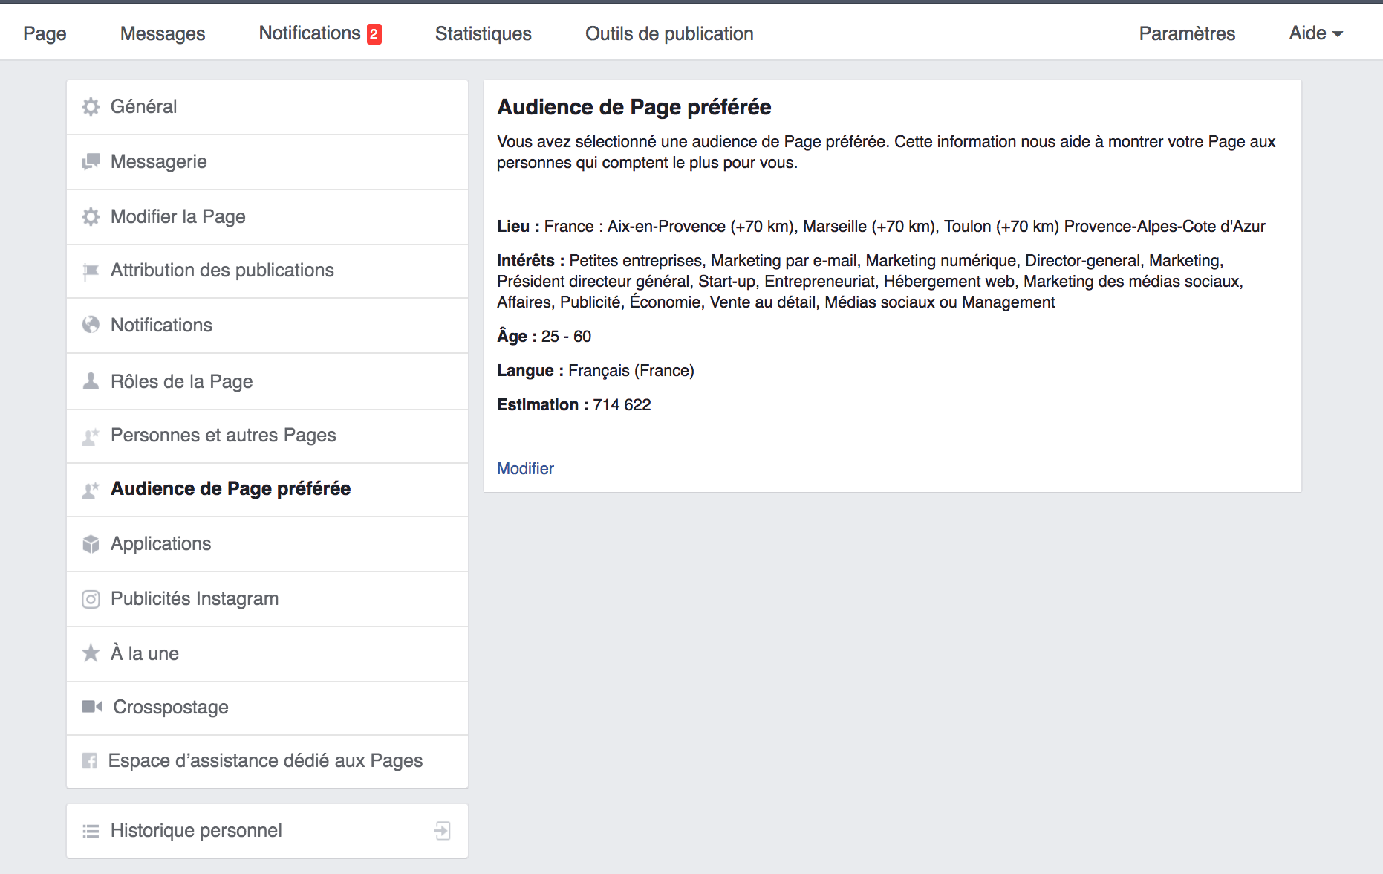Click the red notification badge showing 2
The width and height of the screenshot is (1383, 874).
(x=374, y=34)
